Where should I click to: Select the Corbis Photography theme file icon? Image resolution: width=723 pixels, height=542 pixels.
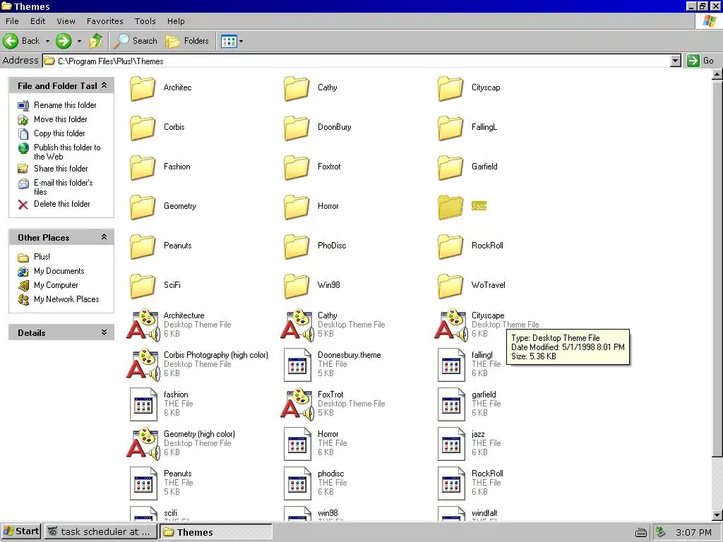click(143, 365)
